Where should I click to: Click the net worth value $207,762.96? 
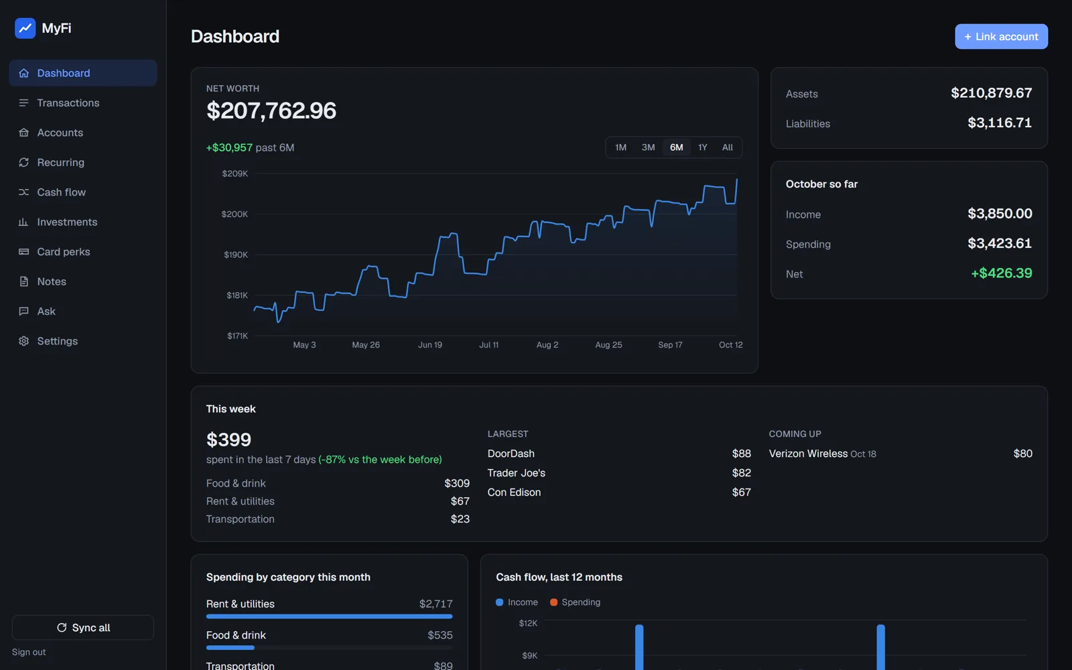pos(271,111)
